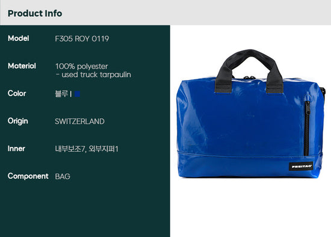
Task: Click the vertical side zipper on bag
Action: (307, 126)
